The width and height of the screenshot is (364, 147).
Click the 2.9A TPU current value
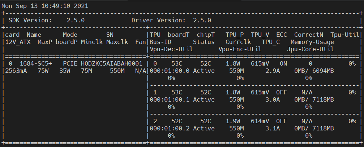(271, 70)
